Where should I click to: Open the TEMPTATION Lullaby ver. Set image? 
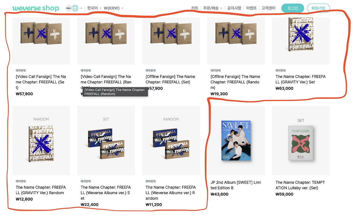click(x=301, y=140)
